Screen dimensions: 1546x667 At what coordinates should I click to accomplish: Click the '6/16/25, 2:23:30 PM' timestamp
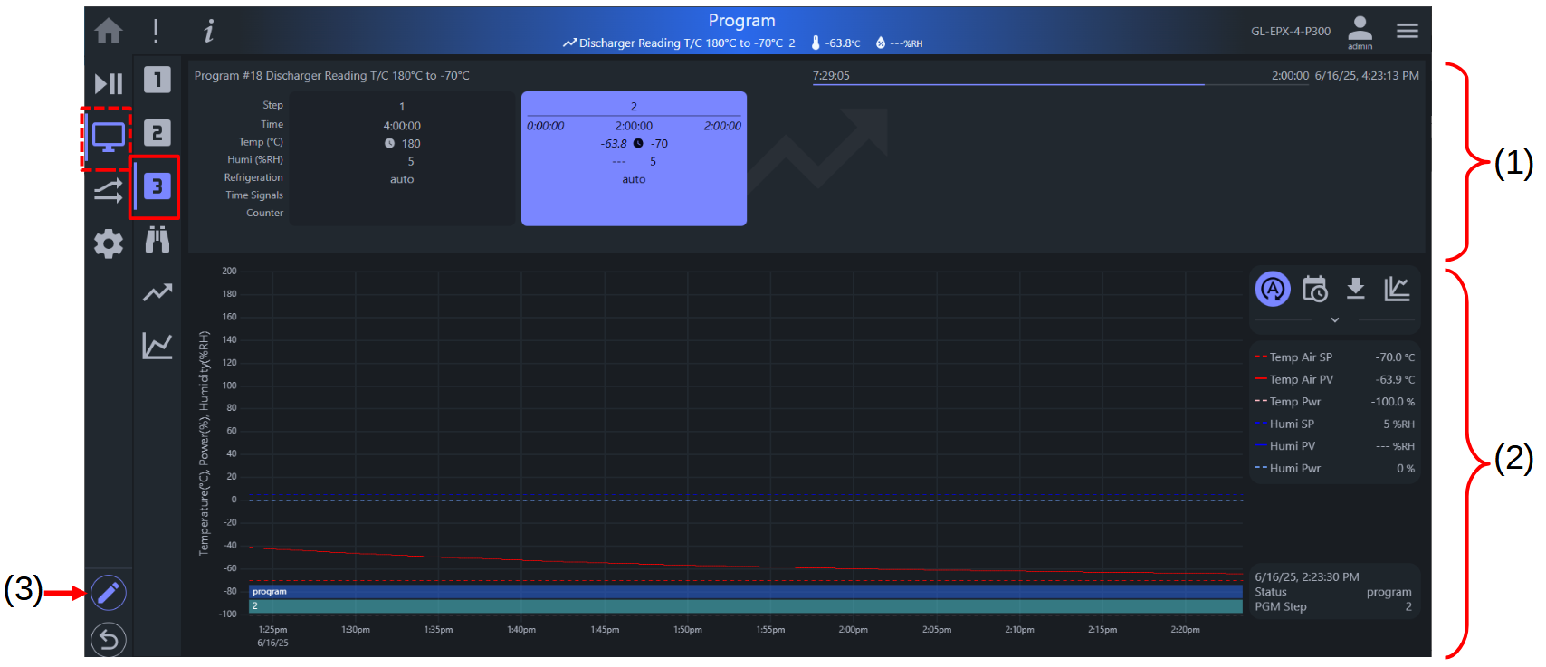point(1306,576)
